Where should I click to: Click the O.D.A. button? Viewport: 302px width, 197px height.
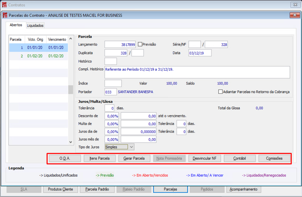click(65, 158)
